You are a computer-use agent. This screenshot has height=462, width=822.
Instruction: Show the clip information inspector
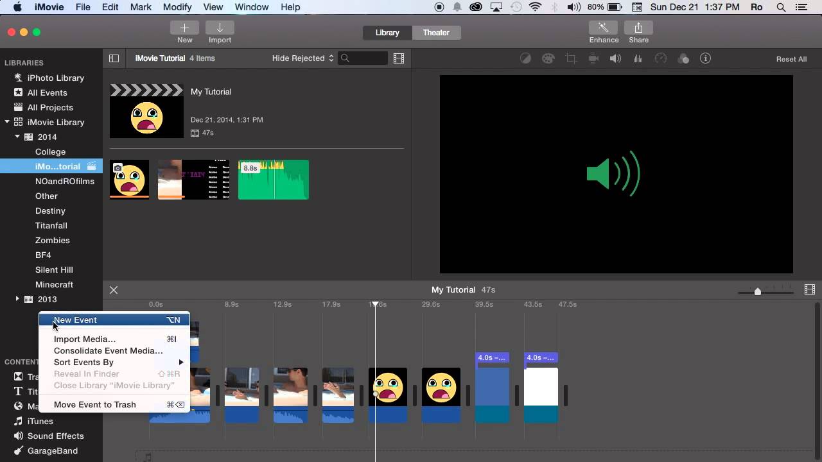pyautogui.click(x=705, y=58)
